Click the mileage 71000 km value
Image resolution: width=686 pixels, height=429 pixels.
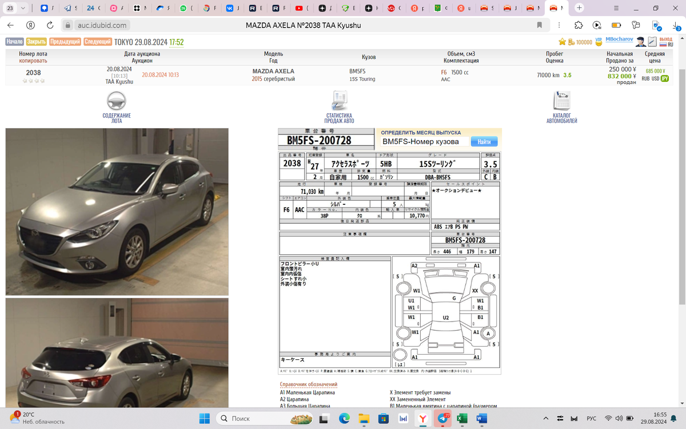[x=548, y=75]
